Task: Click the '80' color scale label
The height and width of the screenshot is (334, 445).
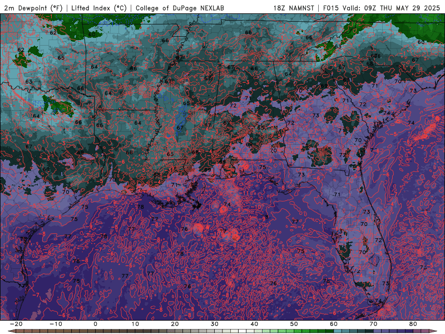Action: coord(413,324)
